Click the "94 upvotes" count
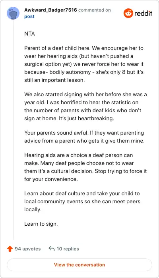 click(28, 249)
